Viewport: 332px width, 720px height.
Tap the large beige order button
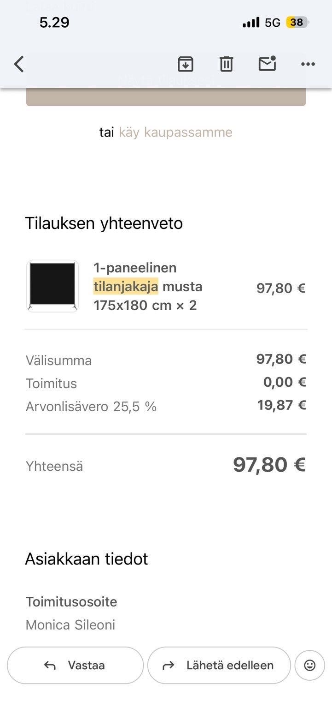tap(166, 96)
